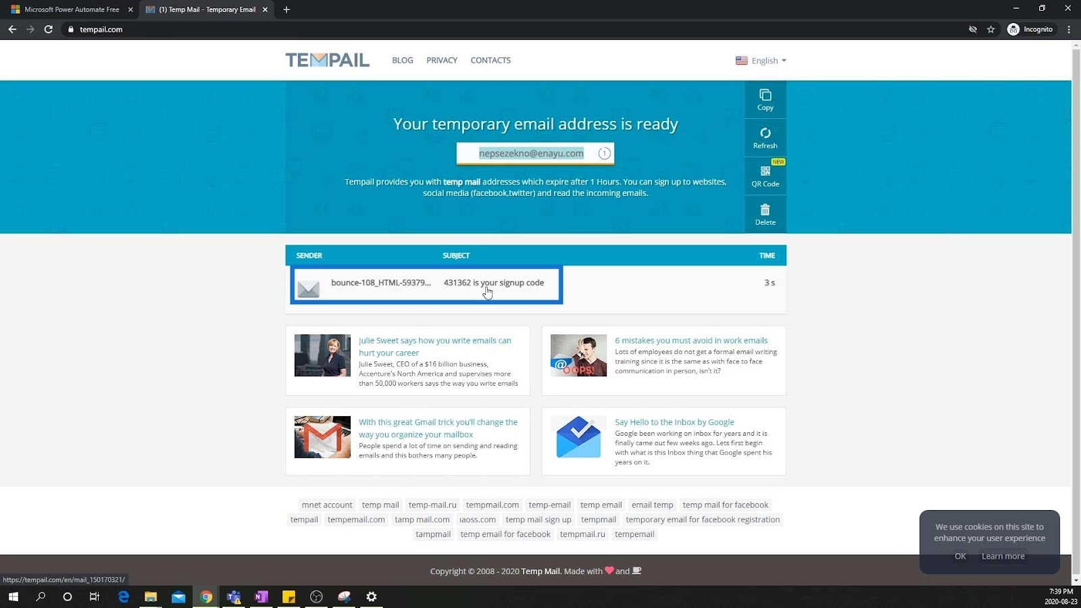Screen dimensions: 1081x608
Task: Open OneNote from the taskbar
Action: (261, 597)
